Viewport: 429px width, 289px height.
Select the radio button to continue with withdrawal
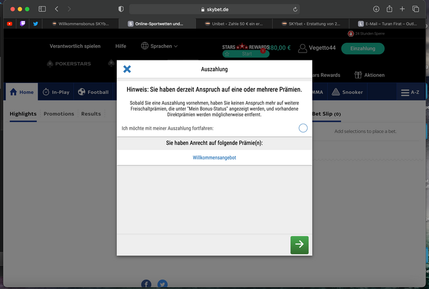[x=303, y=128]
